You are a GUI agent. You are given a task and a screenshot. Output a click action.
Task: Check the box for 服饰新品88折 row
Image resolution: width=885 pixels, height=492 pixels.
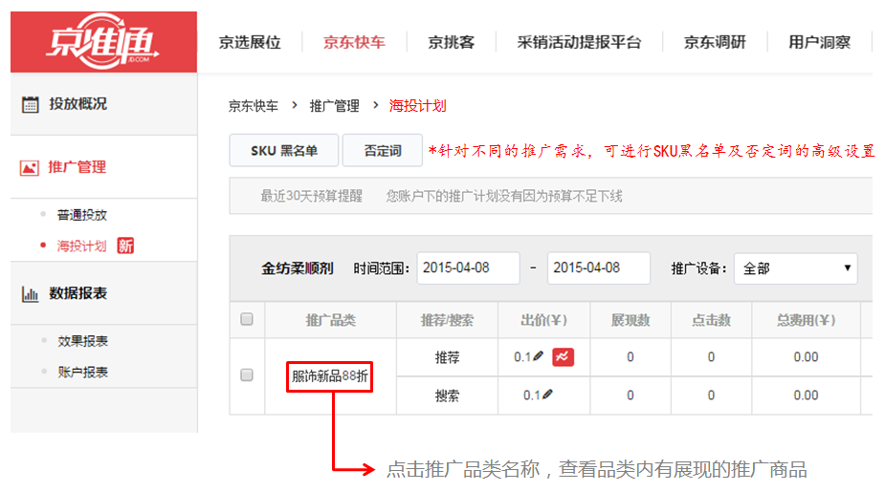[247, 374]
